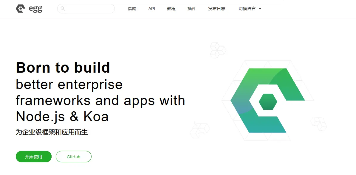Click the cube cluster at lower left of logo
The image size is (356, 175).
click(199, 130)
